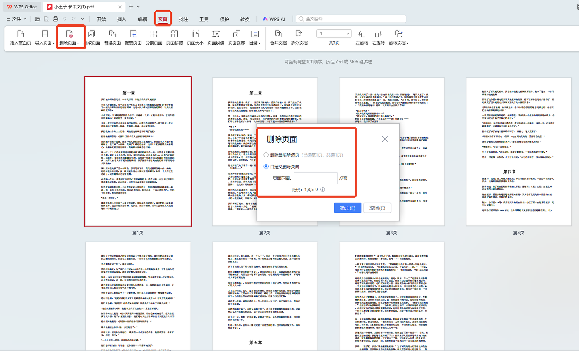Viewport: 579px width, 351px height.
Task: Click the 提取页面 (extract page) icon
Action: click(92, 34)
